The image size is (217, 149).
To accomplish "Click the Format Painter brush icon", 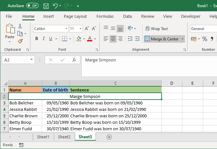I will click(x=20, y=41).
